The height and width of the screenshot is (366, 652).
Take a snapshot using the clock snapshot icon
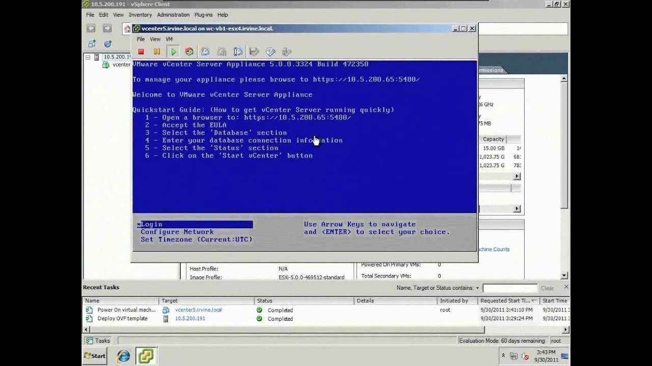[x=205, y=52]
